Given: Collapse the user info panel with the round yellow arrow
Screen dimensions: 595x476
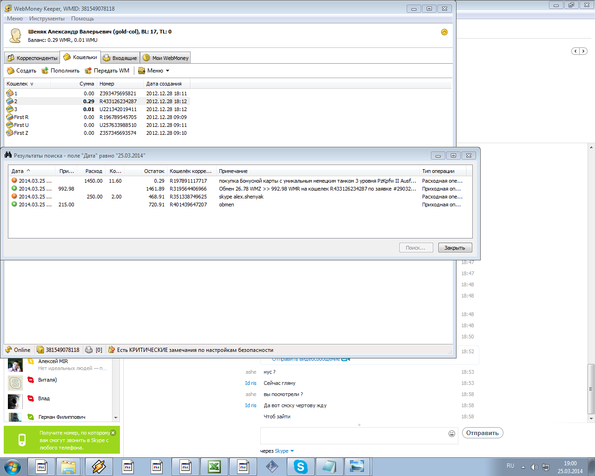Looking at the screenshot, I should (444, 32).
